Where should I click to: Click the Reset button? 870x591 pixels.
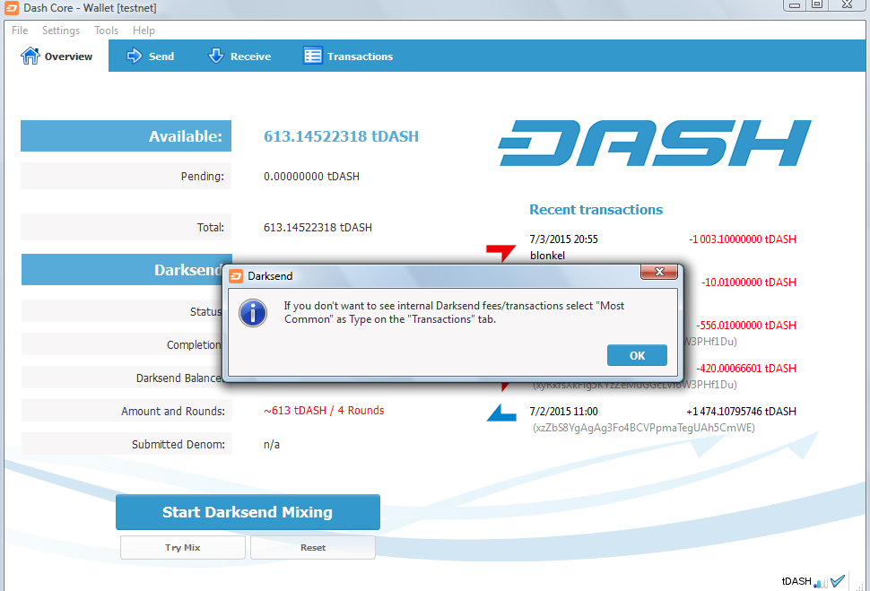[x=313, y=548]
